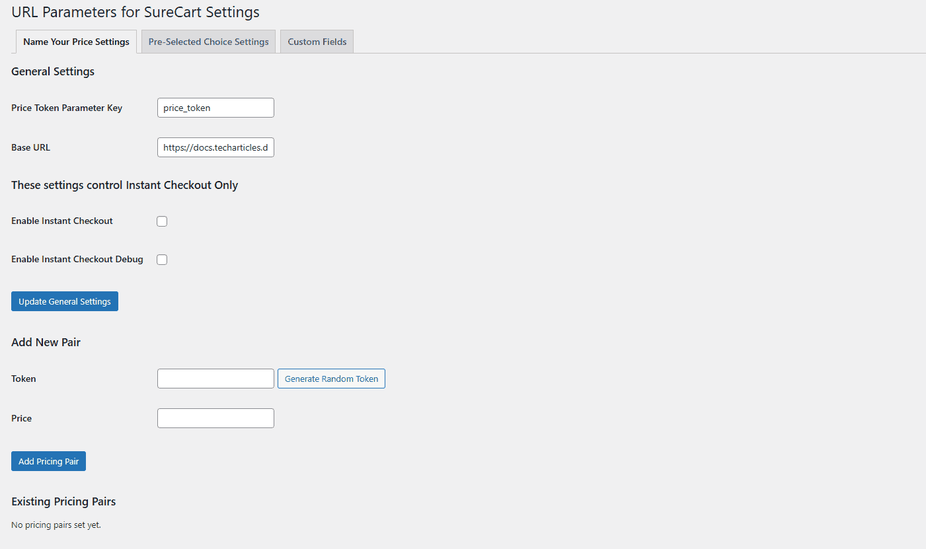Click the Enable Instant Checkout Debug label
This screenshot has height=549, width=926.
click(77, 259)
